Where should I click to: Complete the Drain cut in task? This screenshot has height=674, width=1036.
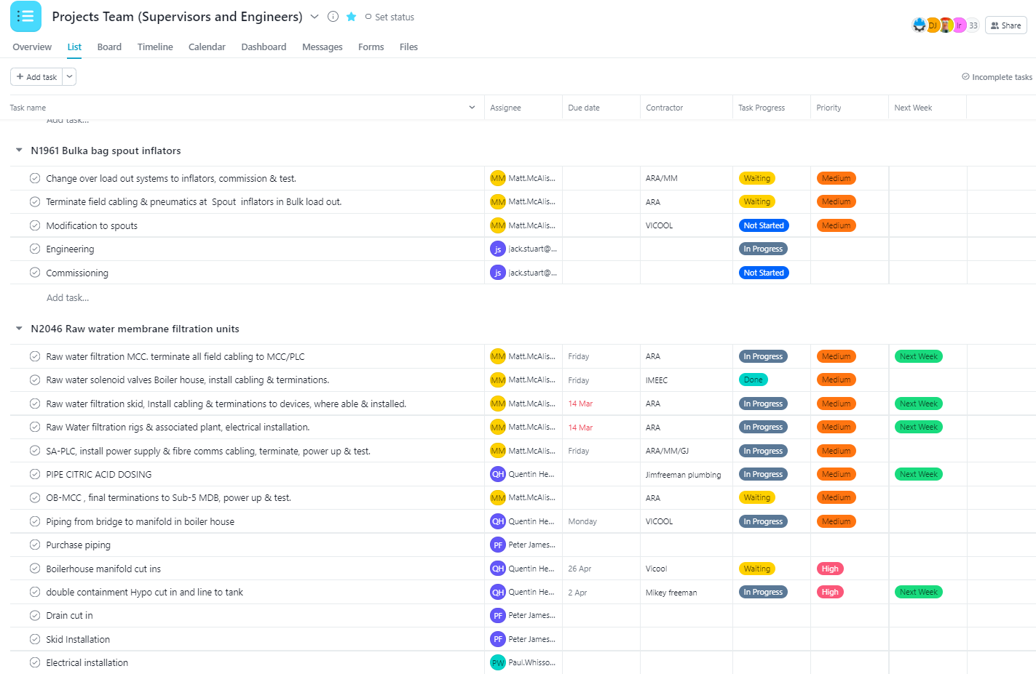34,615
